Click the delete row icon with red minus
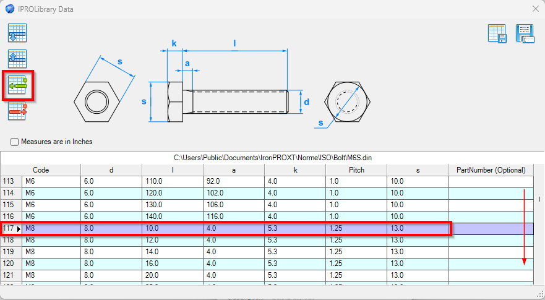Viewport: 545px width, 300px height. pyautogui.click(x=17, y=111)
